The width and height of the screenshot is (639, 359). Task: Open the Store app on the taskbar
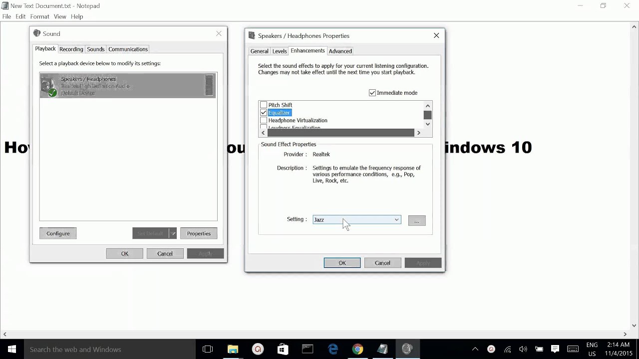(283, 349)
